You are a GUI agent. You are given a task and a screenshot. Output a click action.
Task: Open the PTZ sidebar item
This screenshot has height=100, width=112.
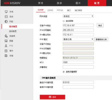(11, 46)
